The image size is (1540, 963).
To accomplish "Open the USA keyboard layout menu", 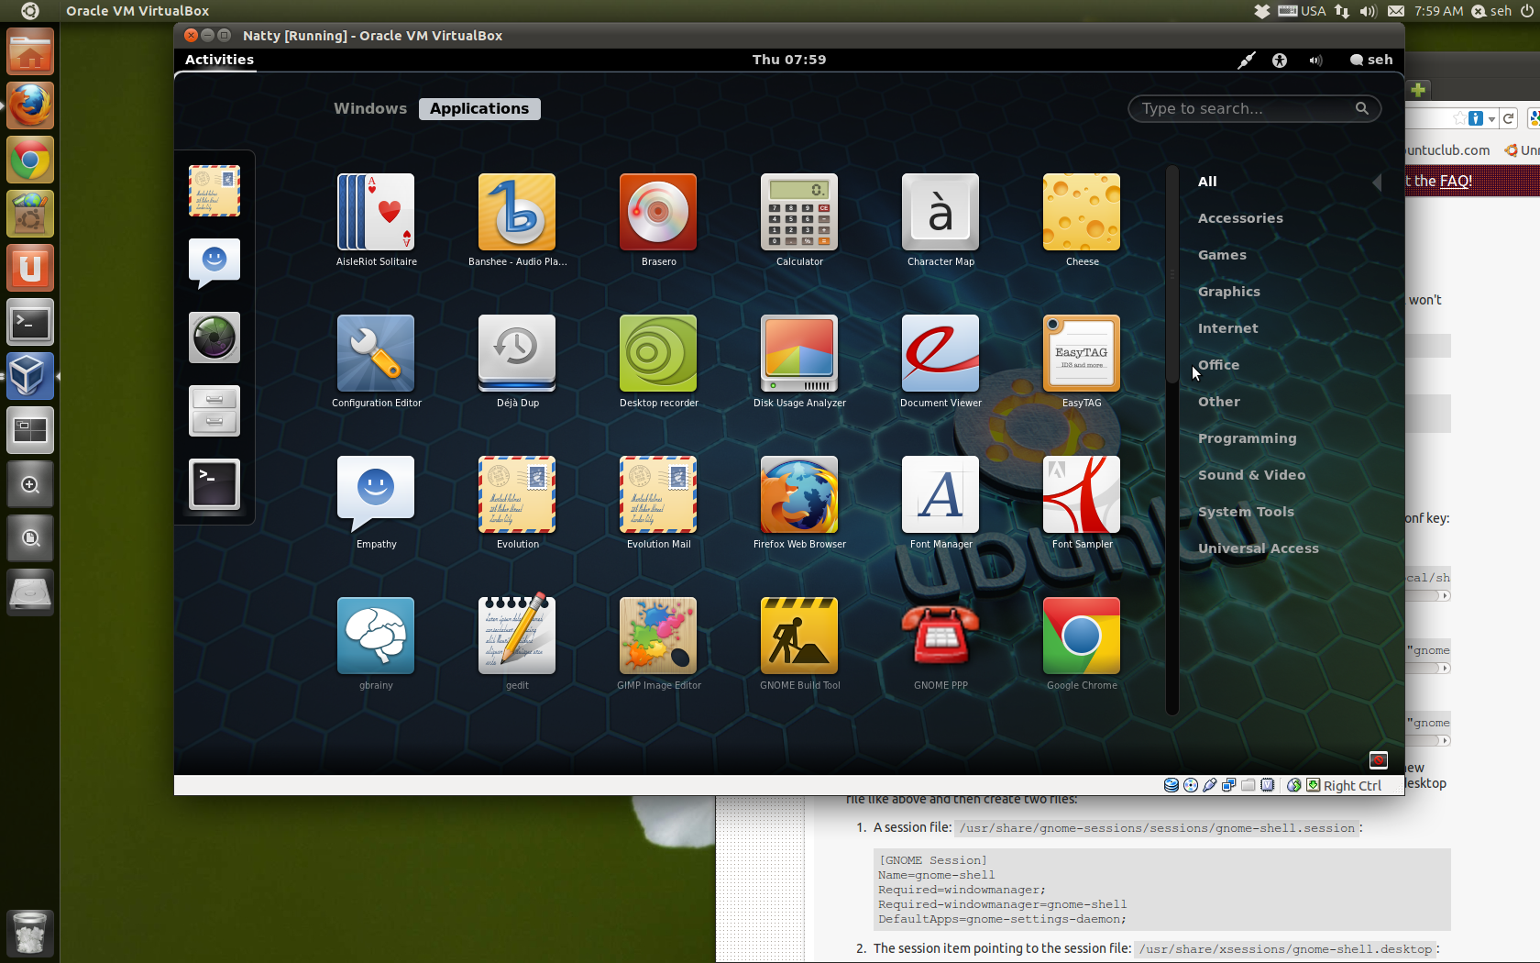I will click(1302, 11).
